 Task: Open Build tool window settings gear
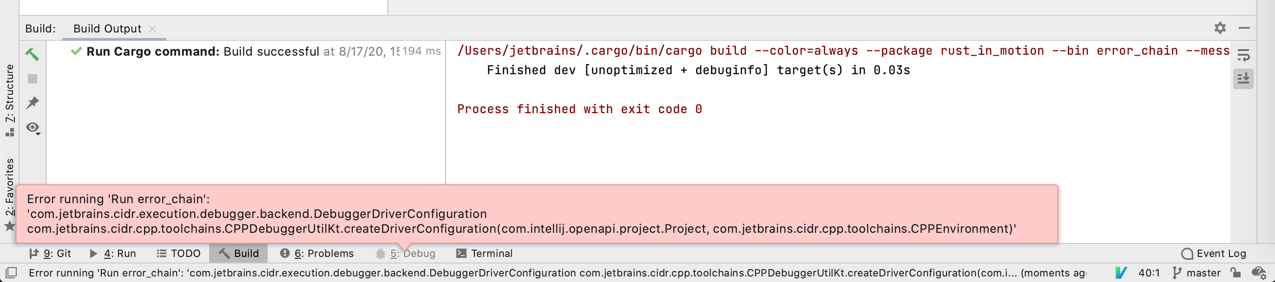[1220, 28]
